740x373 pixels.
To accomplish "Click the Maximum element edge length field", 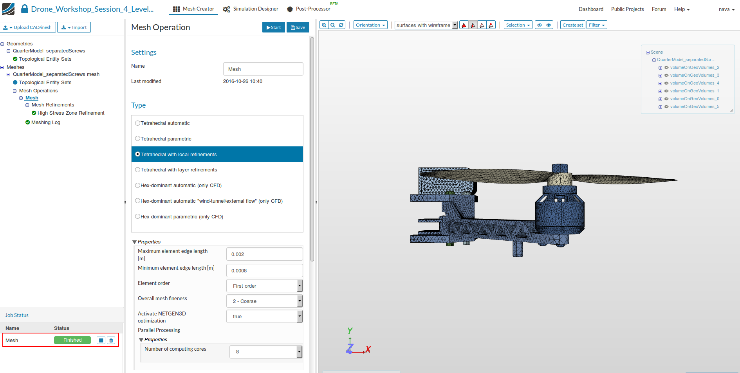I will tap(264, 254).
